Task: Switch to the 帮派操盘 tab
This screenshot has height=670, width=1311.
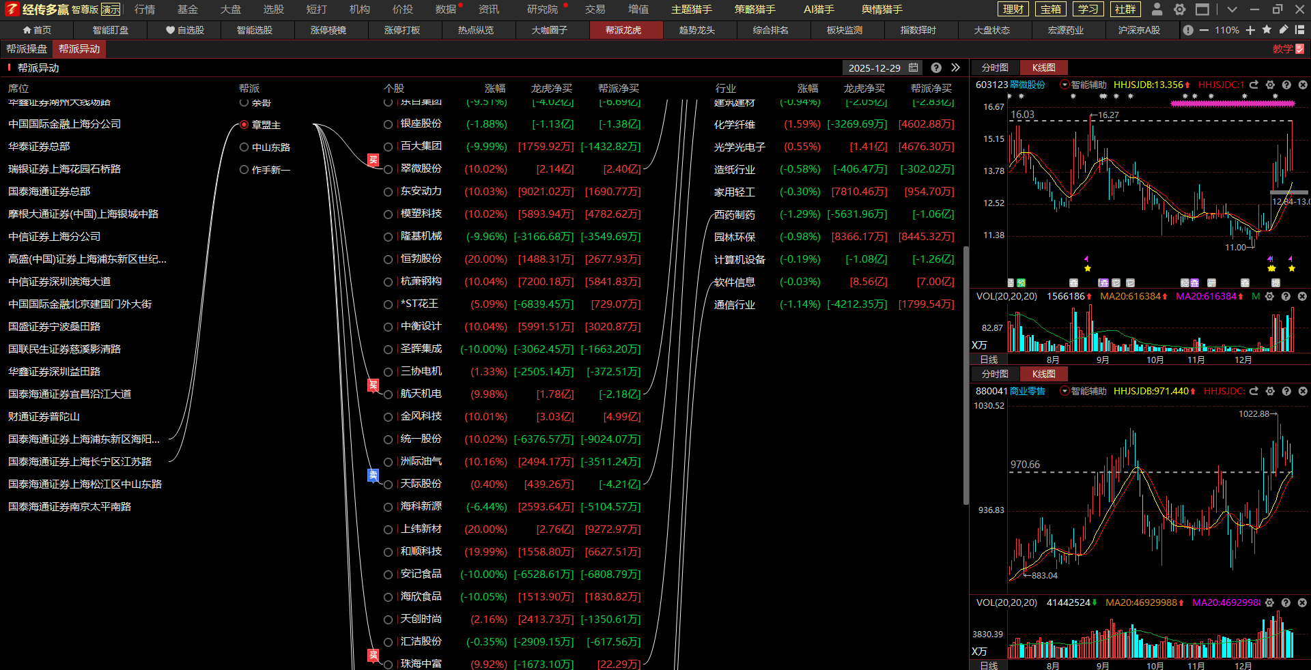Action: 27,49
